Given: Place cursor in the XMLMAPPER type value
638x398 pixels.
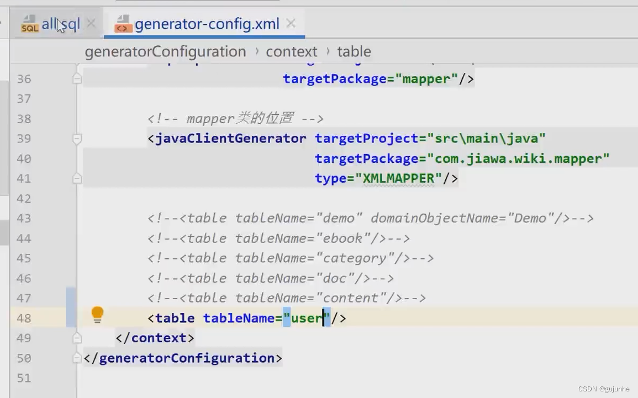Looking at the screenshot, I should point(398,178).
